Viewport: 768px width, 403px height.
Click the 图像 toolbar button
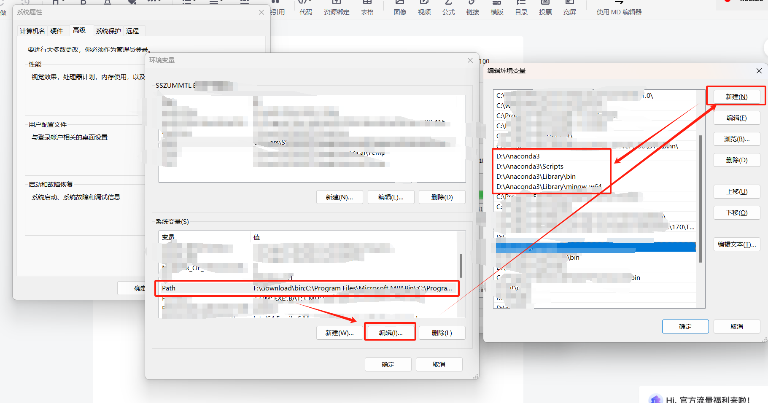pos(400,8)
